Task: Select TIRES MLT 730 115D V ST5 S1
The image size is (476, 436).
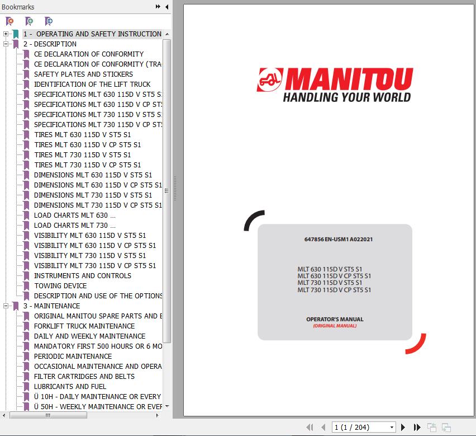Action: (x=82, y=155)
